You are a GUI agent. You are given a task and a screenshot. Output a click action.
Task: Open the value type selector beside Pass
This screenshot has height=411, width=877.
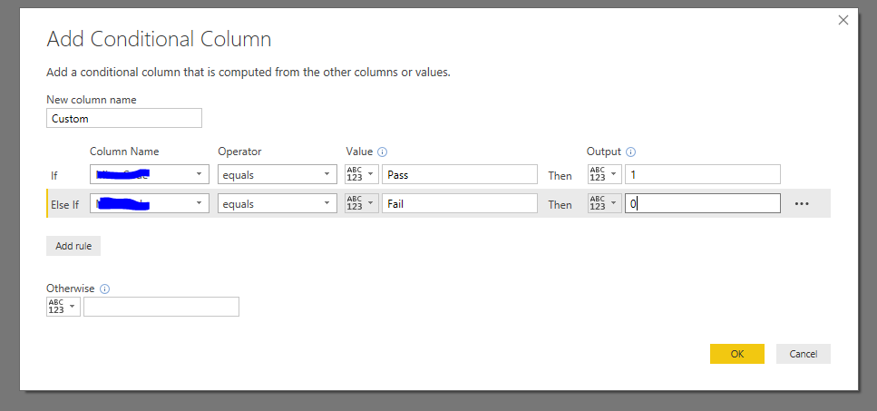click(x=362, y=174)
